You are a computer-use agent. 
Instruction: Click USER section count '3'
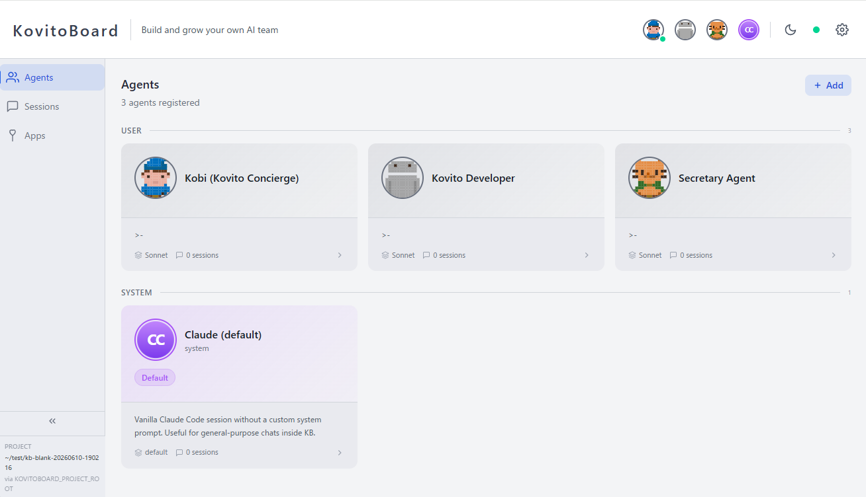tap(849, 131)
